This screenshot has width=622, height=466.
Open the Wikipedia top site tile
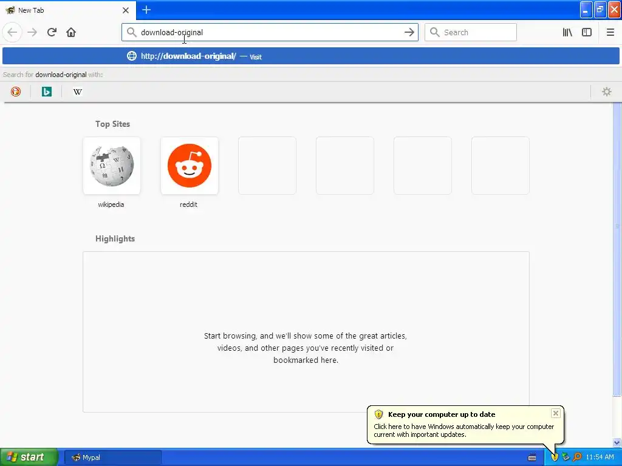click(x=112, y=166)
